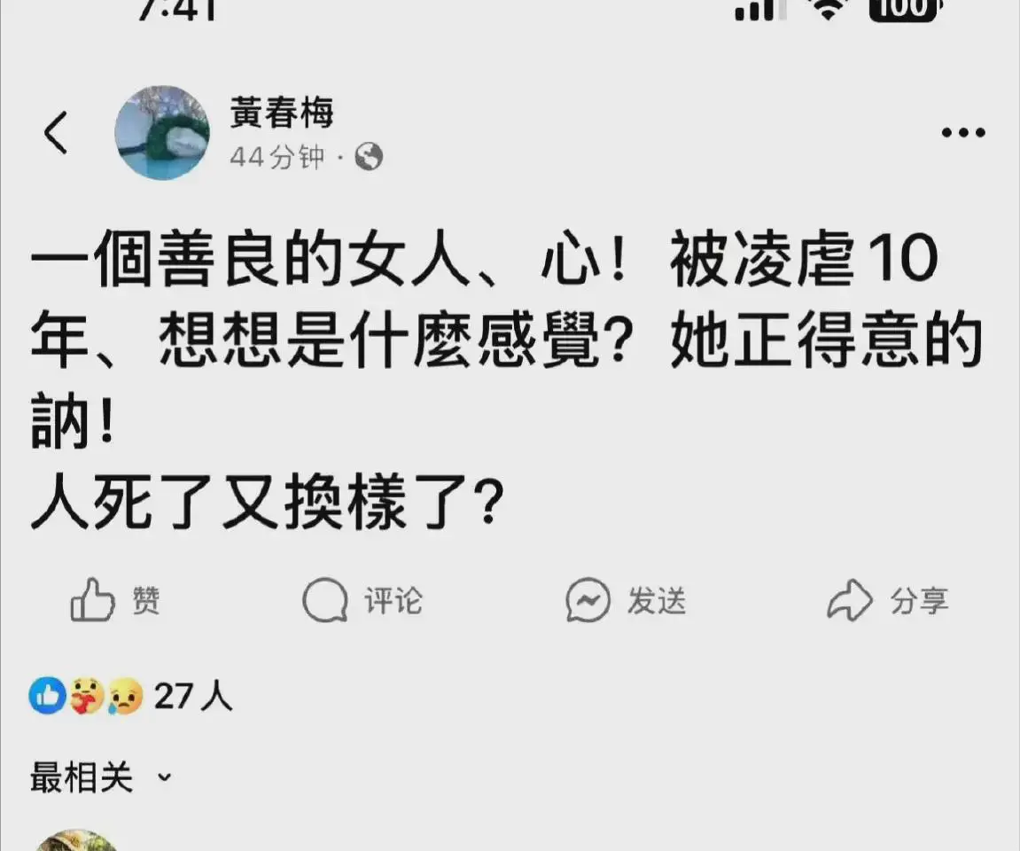
Task: Expand the 最相关 comment sorting dropdown
Action: pyautogui.click(x=101, y=777)
